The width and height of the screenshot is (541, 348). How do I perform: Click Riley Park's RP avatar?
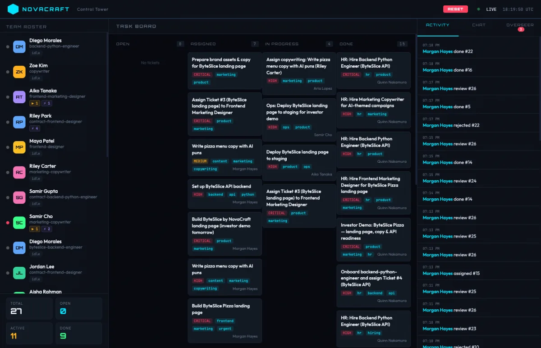(x=19, y=122)
